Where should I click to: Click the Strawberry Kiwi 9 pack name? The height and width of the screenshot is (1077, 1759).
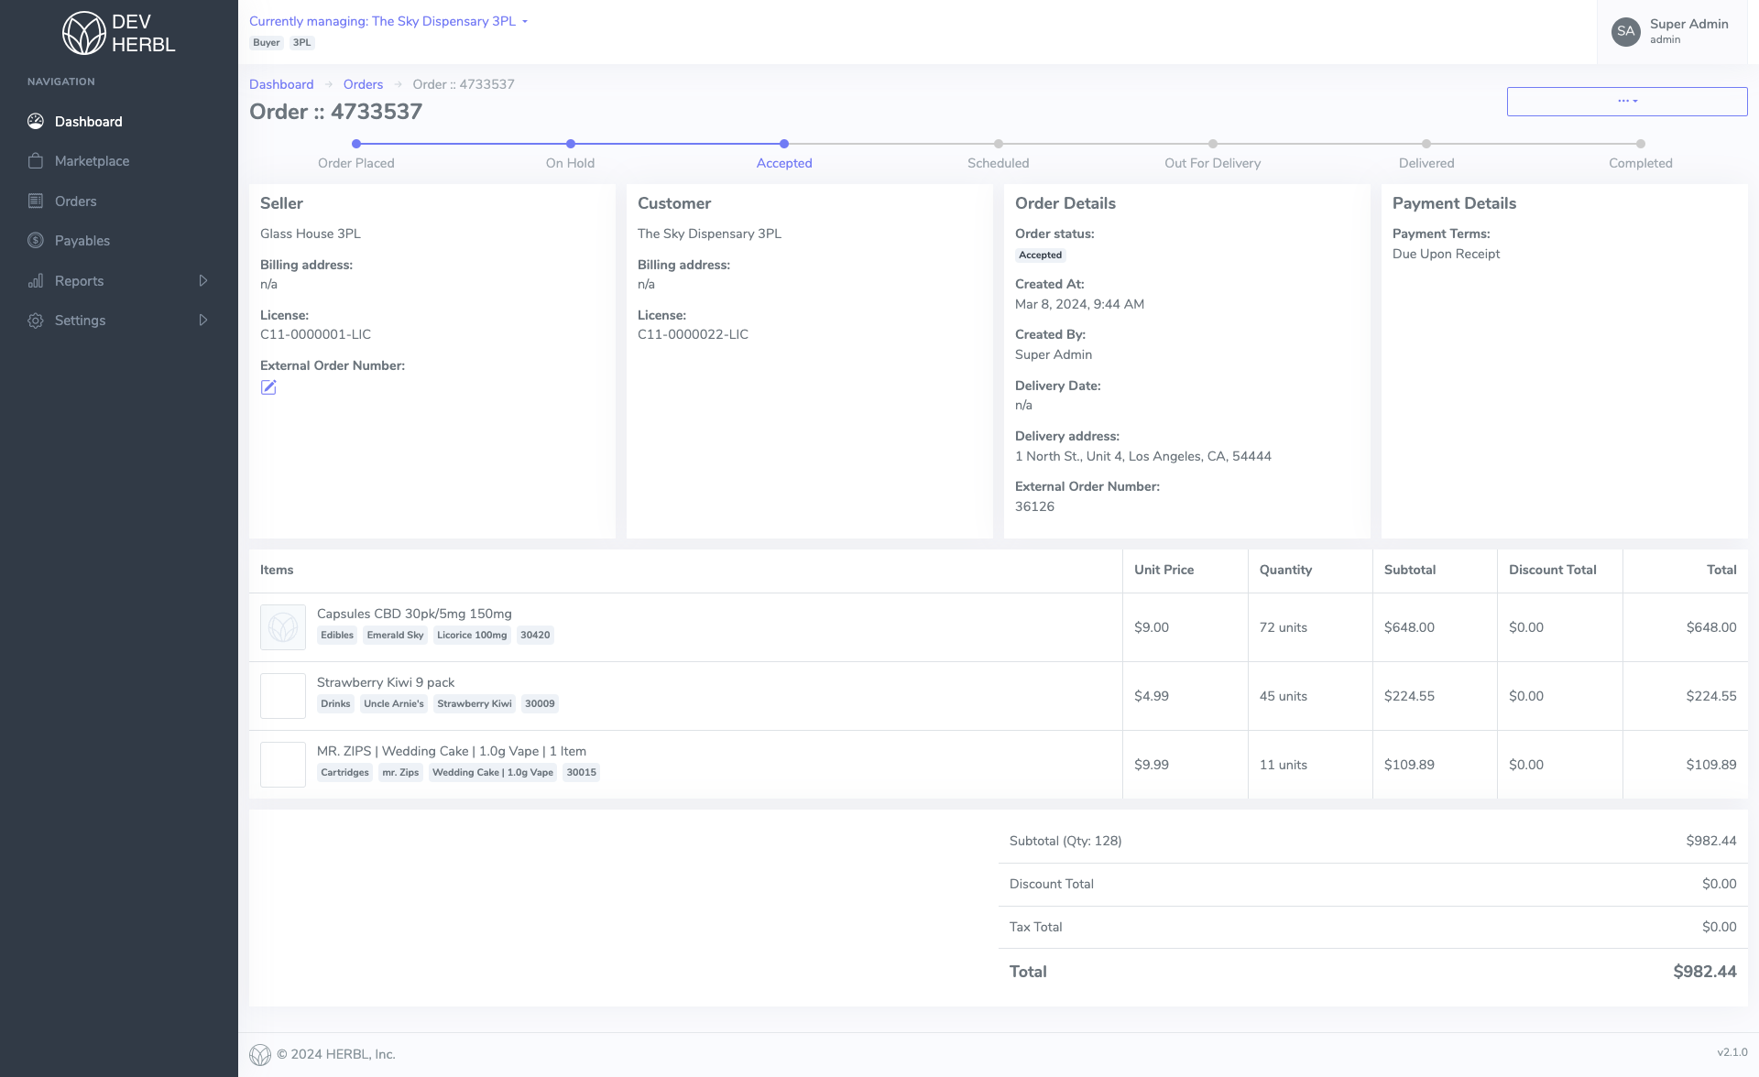386,682
